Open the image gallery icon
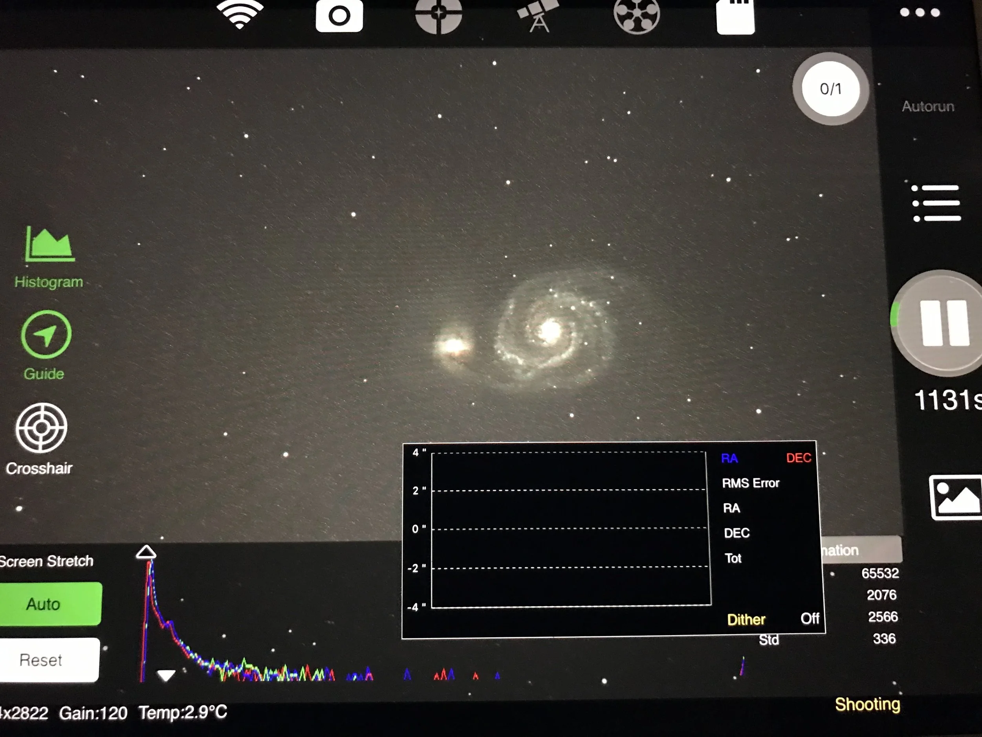This screenshot has height=737, width=982. click(x=955, y=497)
